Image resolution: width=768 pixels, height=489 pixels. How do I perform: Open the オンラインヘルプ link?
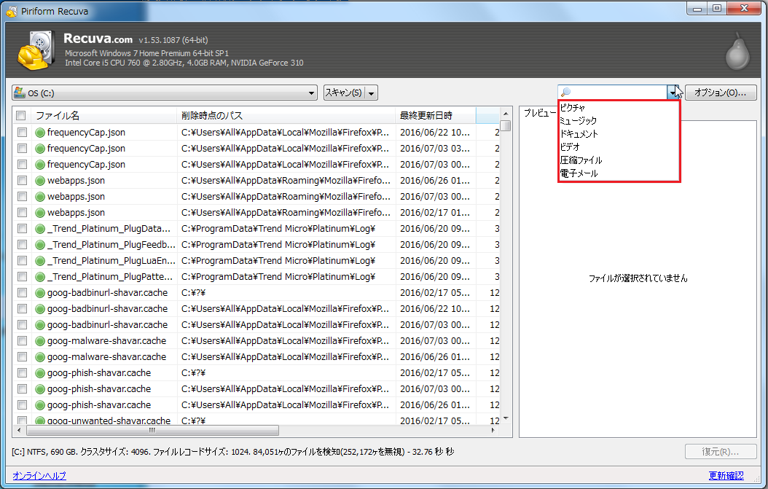pos(39,475)
